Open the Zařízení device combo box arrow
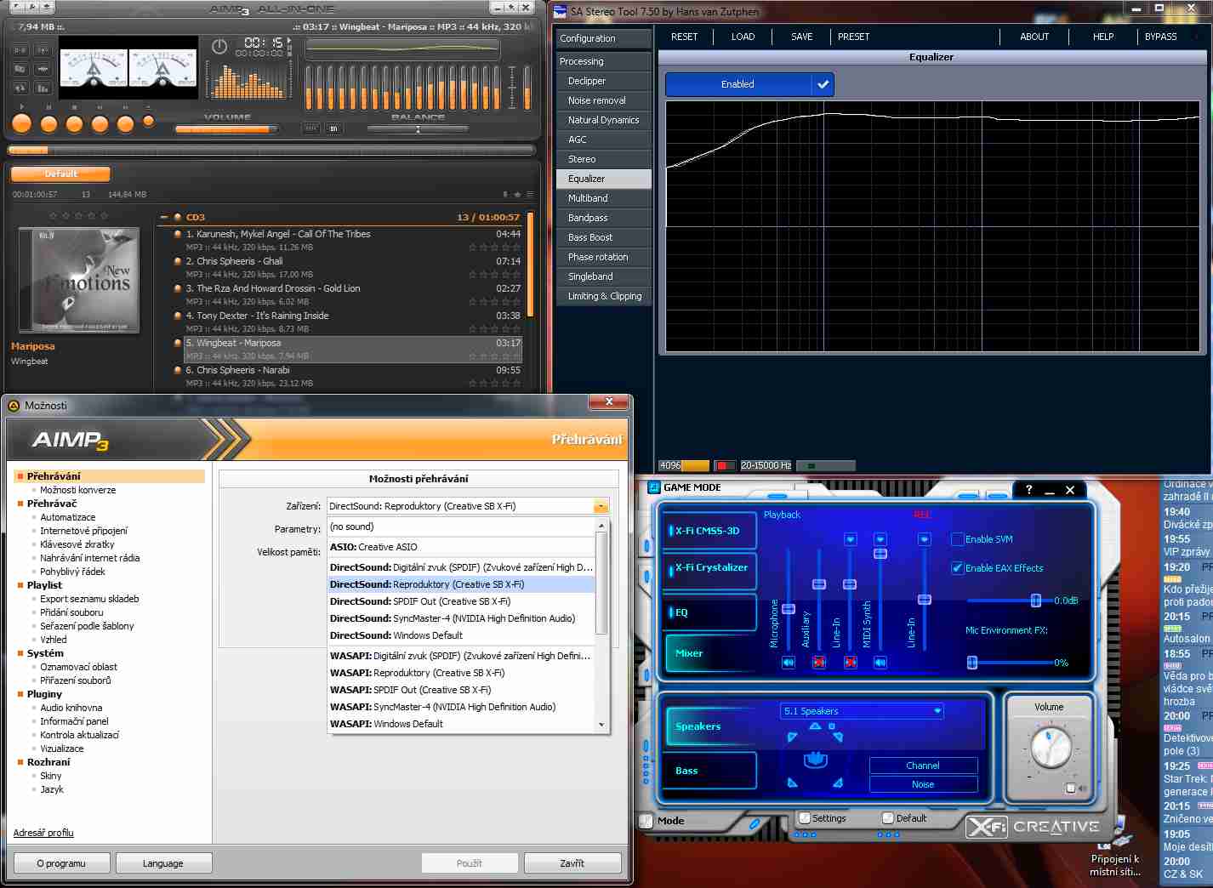1213x888 pixels. tap(601, 506)
